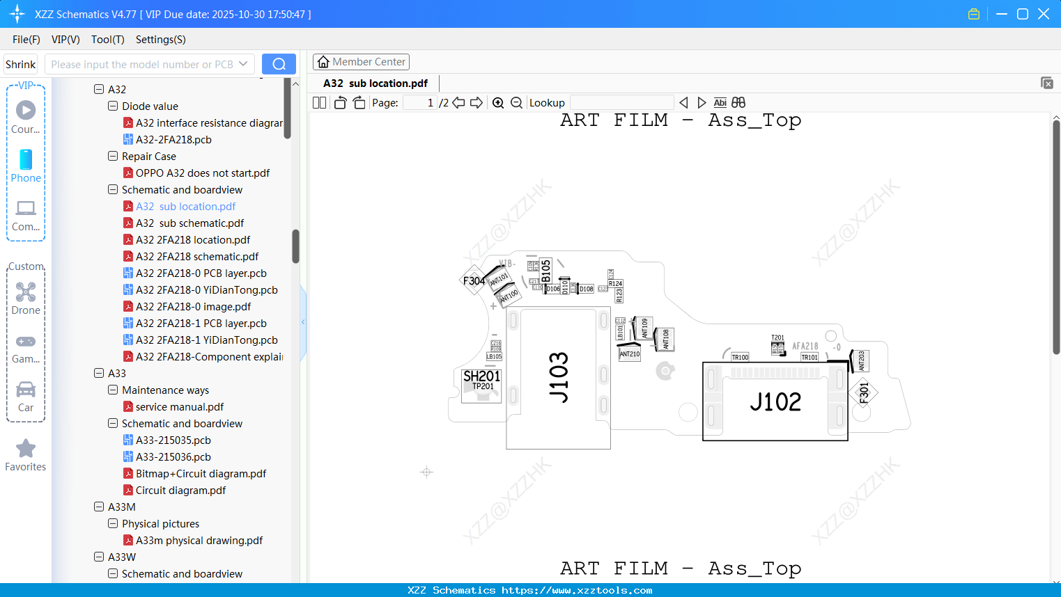The height and width of the screenshot is (597, 1061).
Task: Collapse the A32 tree node
Action: 99,89
